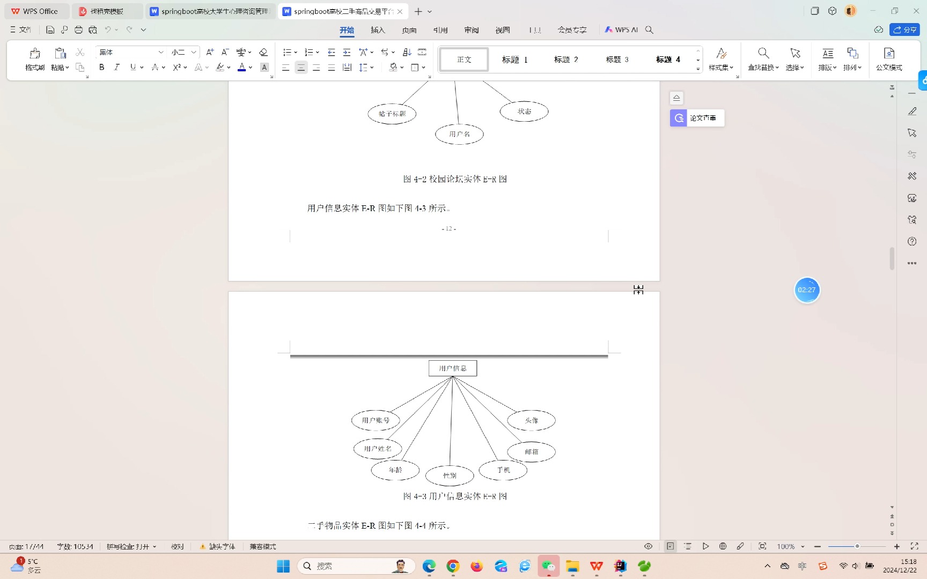Click the font color red A swatch
This screenshot has height=579, width=927.
click(x=241, y=67)
